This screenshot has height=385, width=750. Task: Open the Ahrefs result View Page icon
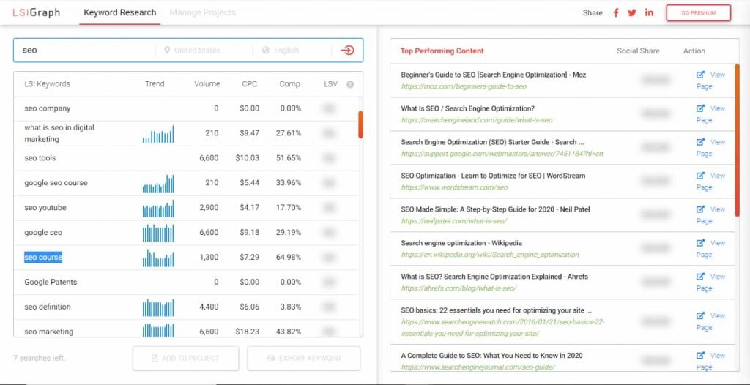[701, 277]
